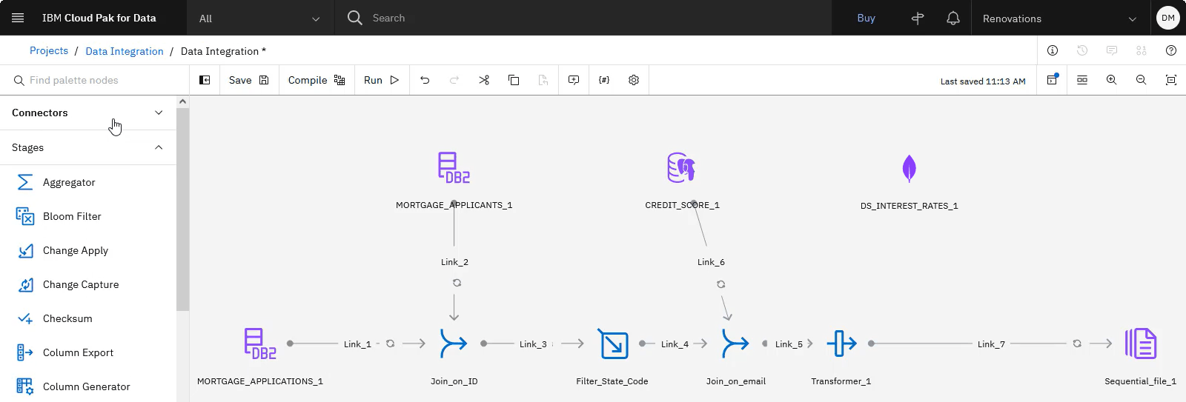Open the Renovations account dropdown
The width and height of the screenshot is (1186, 402).
pyautogui.click(x=1059, y=18)
